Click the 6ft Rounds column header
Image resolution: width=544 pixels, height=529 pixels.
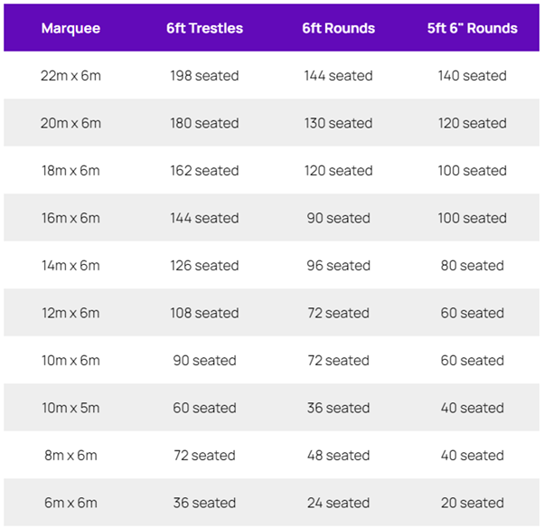click(x=338, y=28)
